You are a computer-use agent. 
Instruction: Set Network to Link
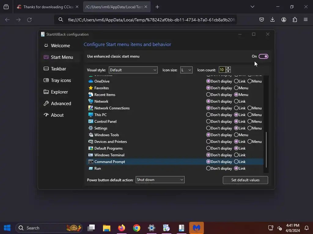[x=236, y=101]
